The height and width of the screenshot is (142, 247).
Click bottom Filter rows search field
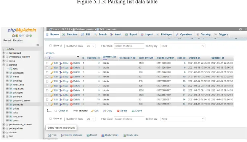tap(129, 119)
